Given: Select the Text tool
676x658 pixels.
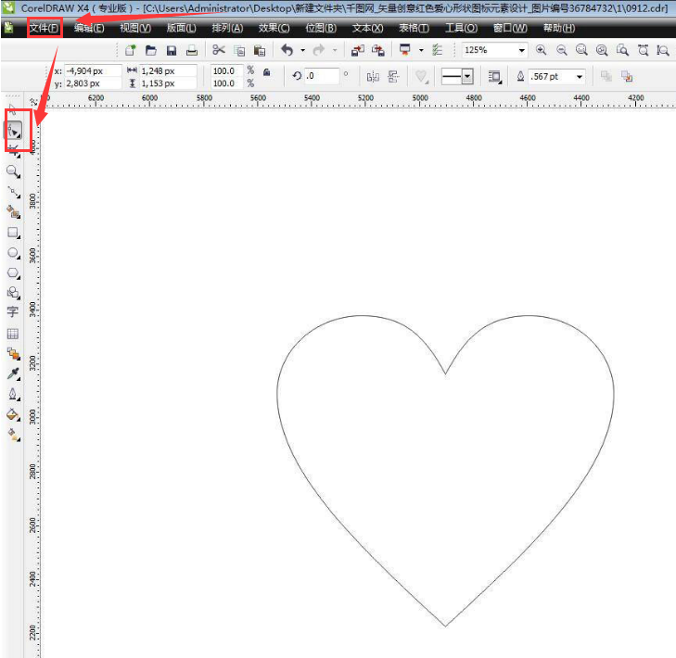Looking at the screenshot, I should point(13,312).
